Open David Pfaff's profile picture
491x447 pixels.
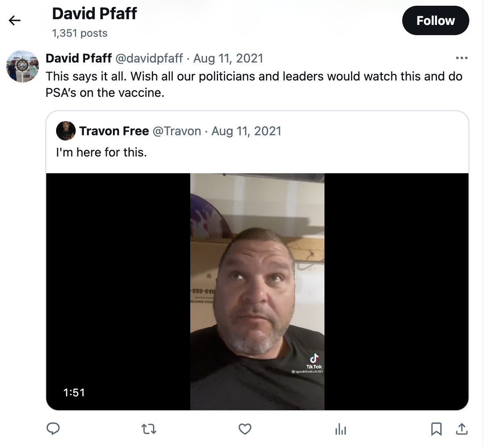click(x=23, y=66)
